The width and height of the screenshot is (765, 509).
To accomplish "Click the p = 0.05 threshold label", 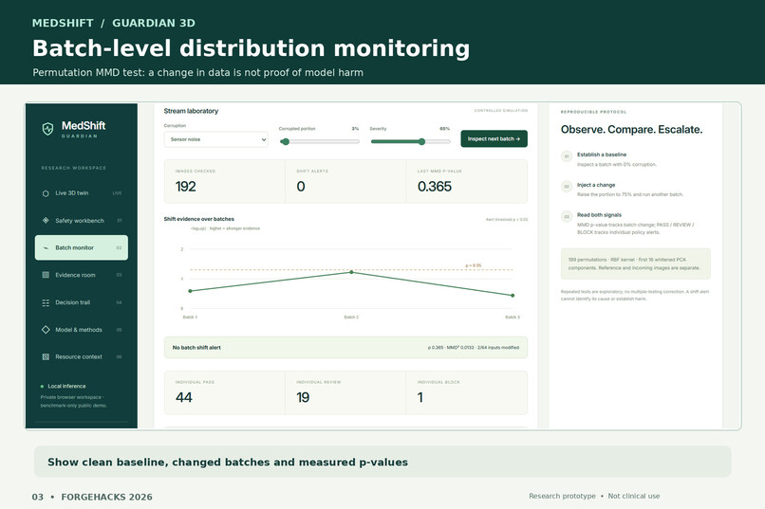I will click(473, 265).
